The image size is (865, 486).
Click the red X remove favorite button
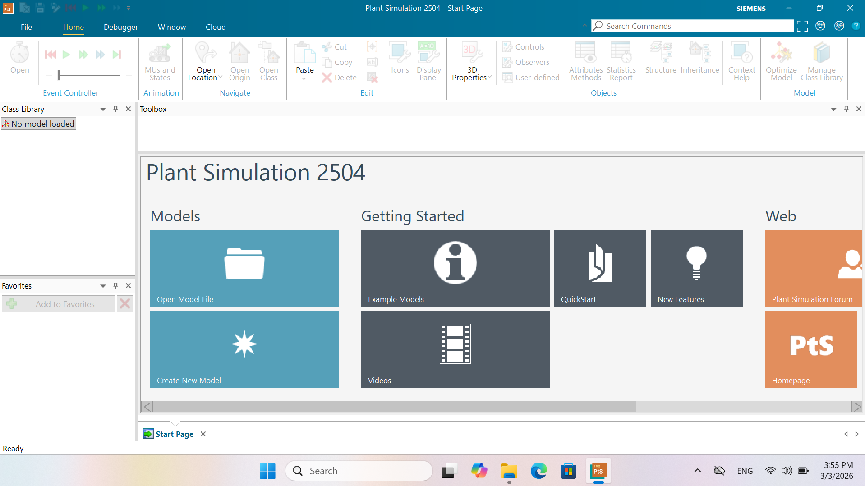125,304
